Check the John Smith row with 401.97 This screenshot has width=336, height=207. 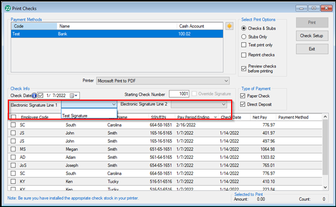coord(13,133)
